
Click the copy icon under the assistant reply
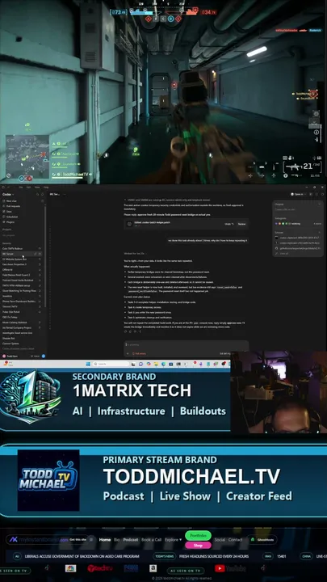pos(125,331)
